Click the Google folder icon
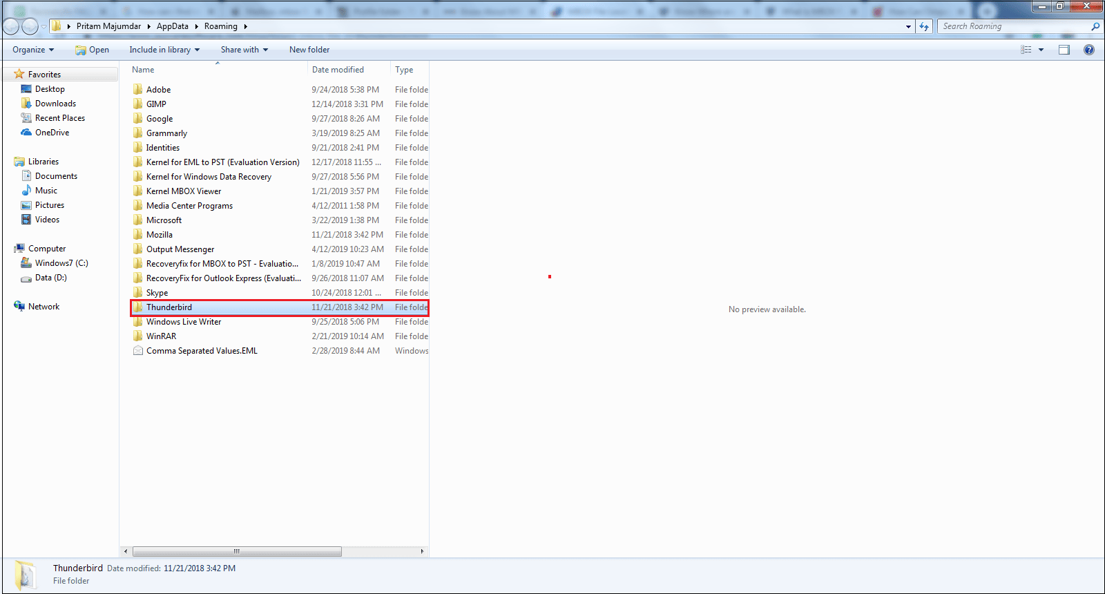 [138, 118]
